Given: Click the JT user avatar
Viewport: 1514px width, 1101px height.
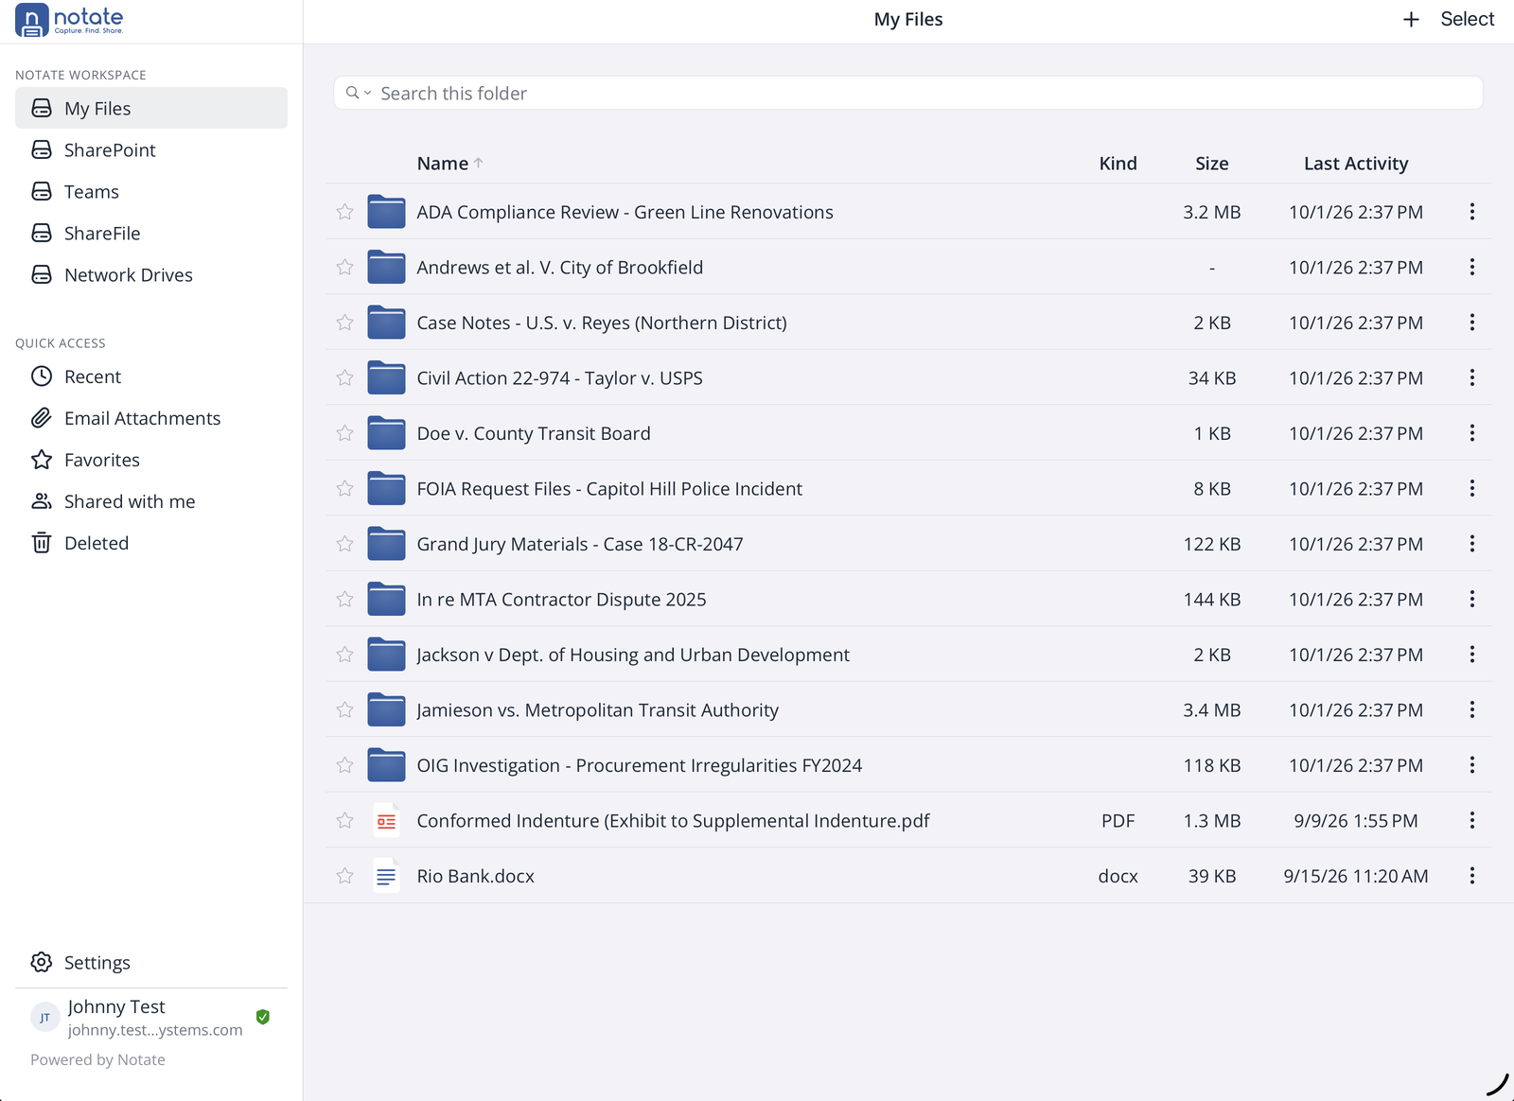Looking at the screenshot, I should (x=45, y=1018).
